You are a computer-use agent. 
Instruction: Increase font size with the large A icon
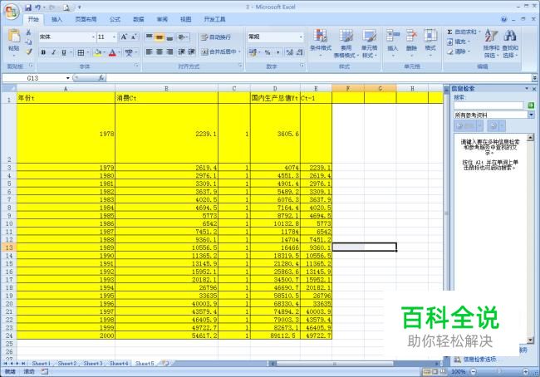124,37
